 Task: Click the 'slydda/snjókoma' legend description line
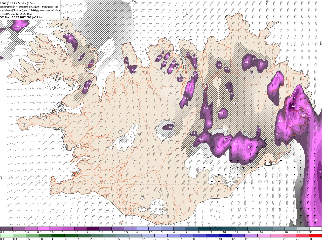click(x=30, y=10)
